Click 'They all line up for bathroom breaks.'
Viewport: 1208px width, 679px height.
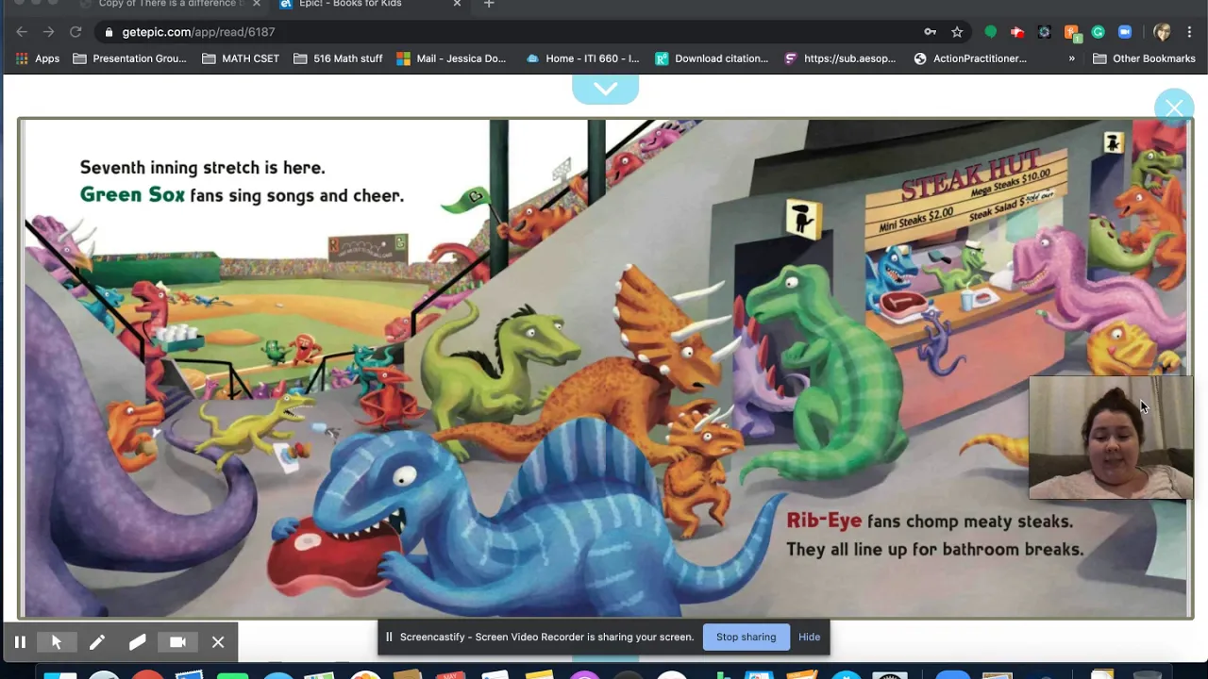click(934, 550)
